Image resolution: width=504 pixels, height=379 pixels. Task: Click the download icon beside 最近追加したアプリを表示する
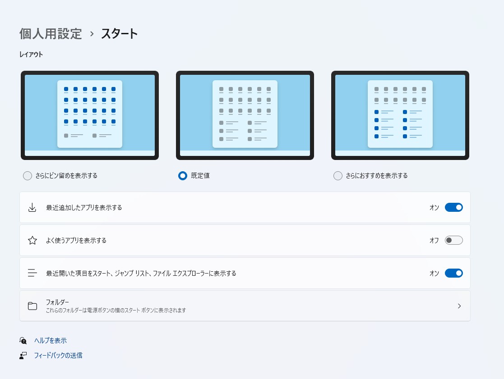(x=32, y=207)
